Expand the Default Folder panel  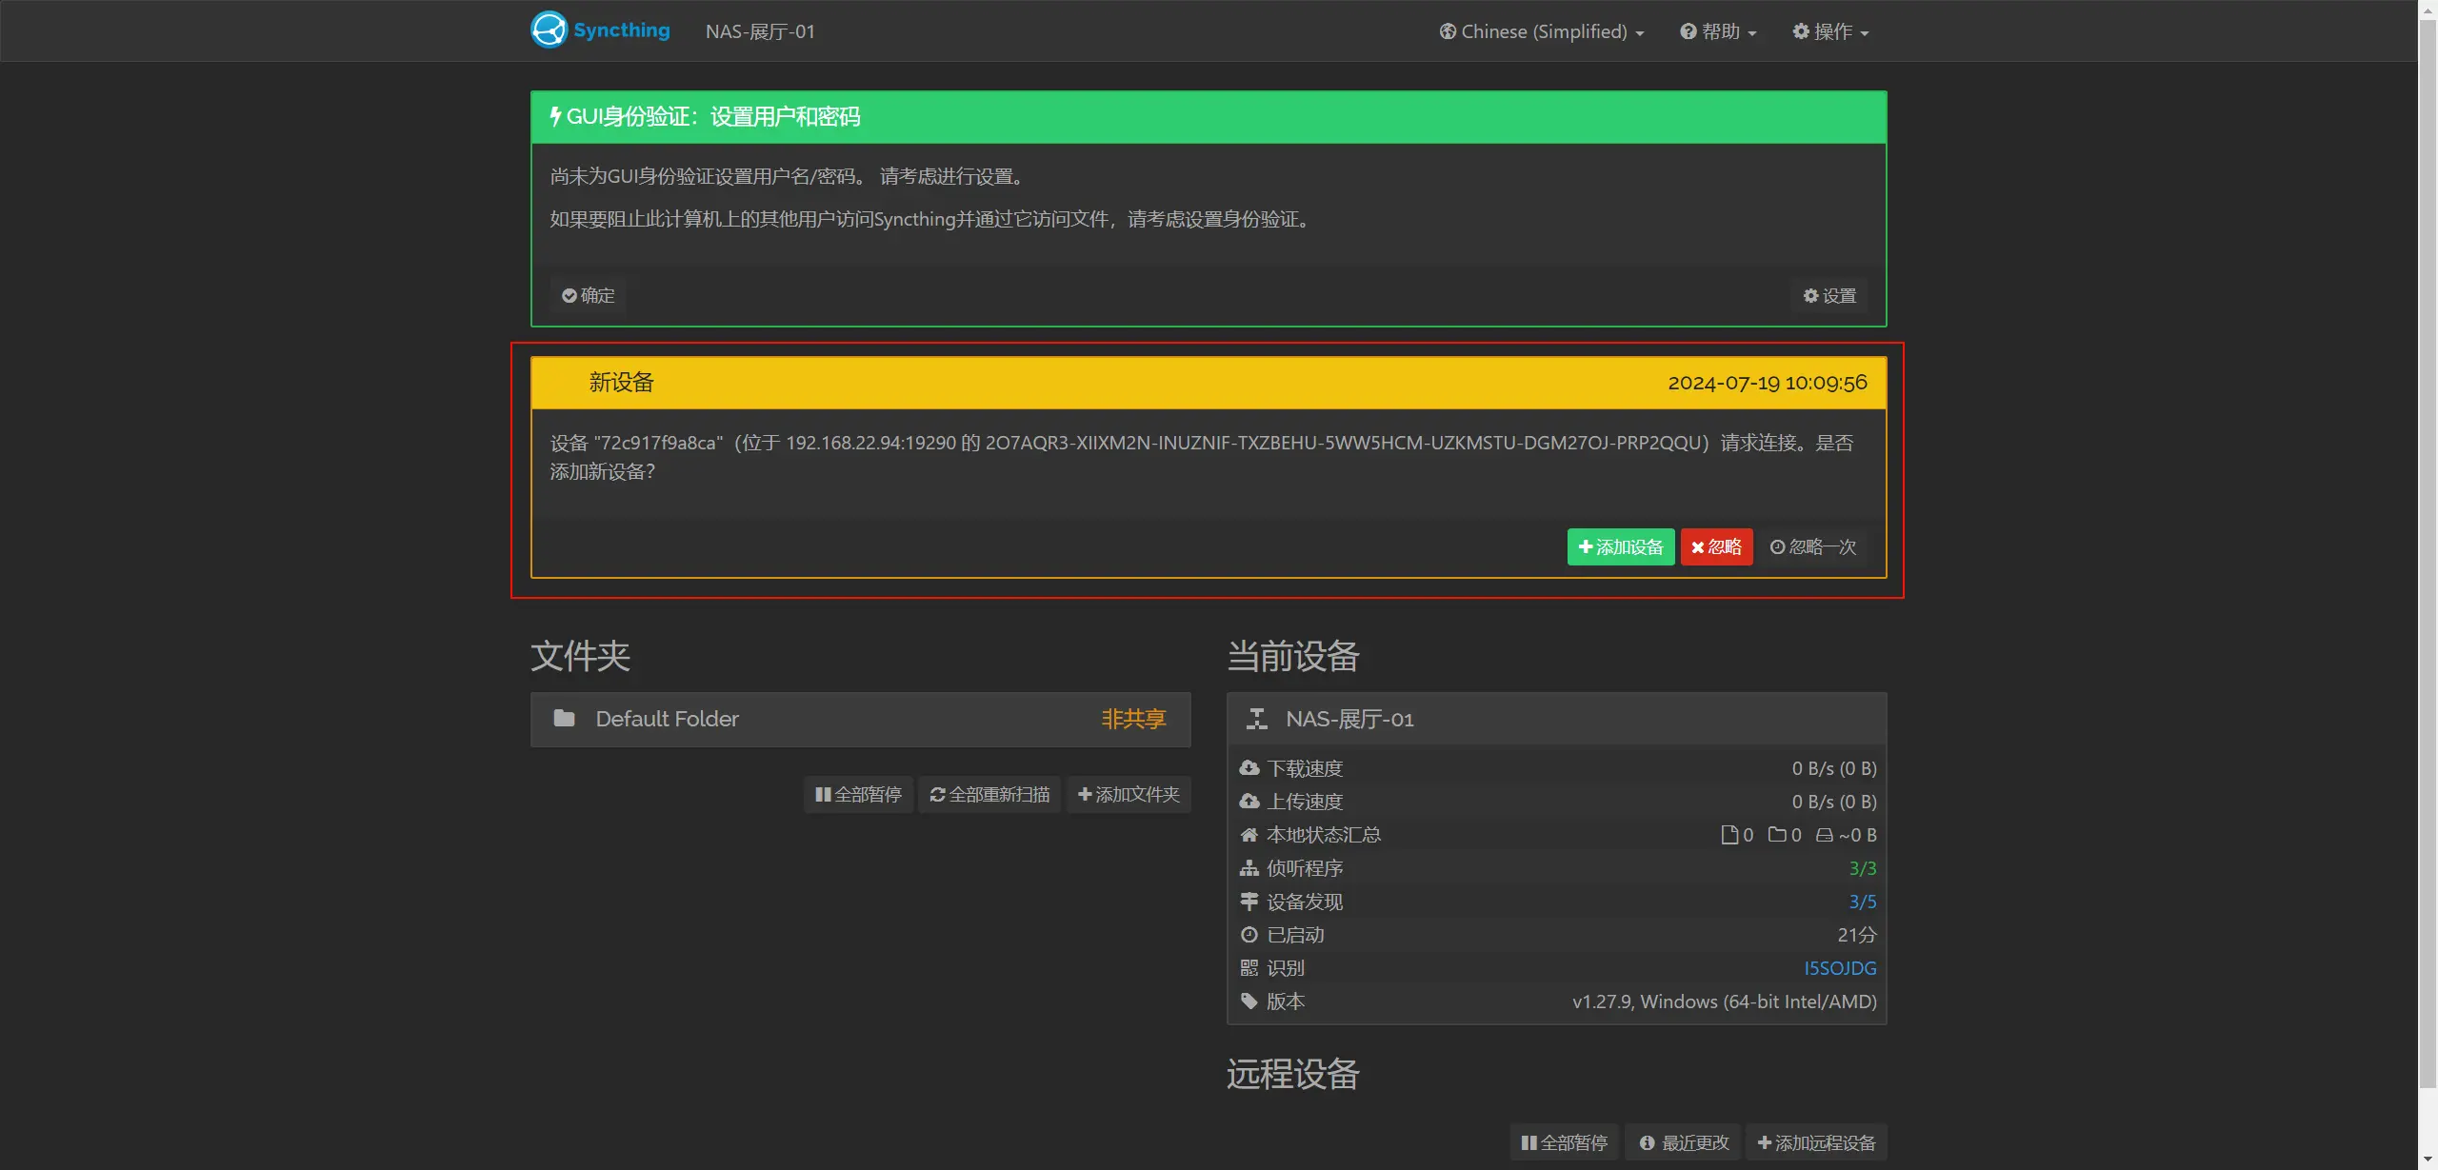(x=860, y=719)
